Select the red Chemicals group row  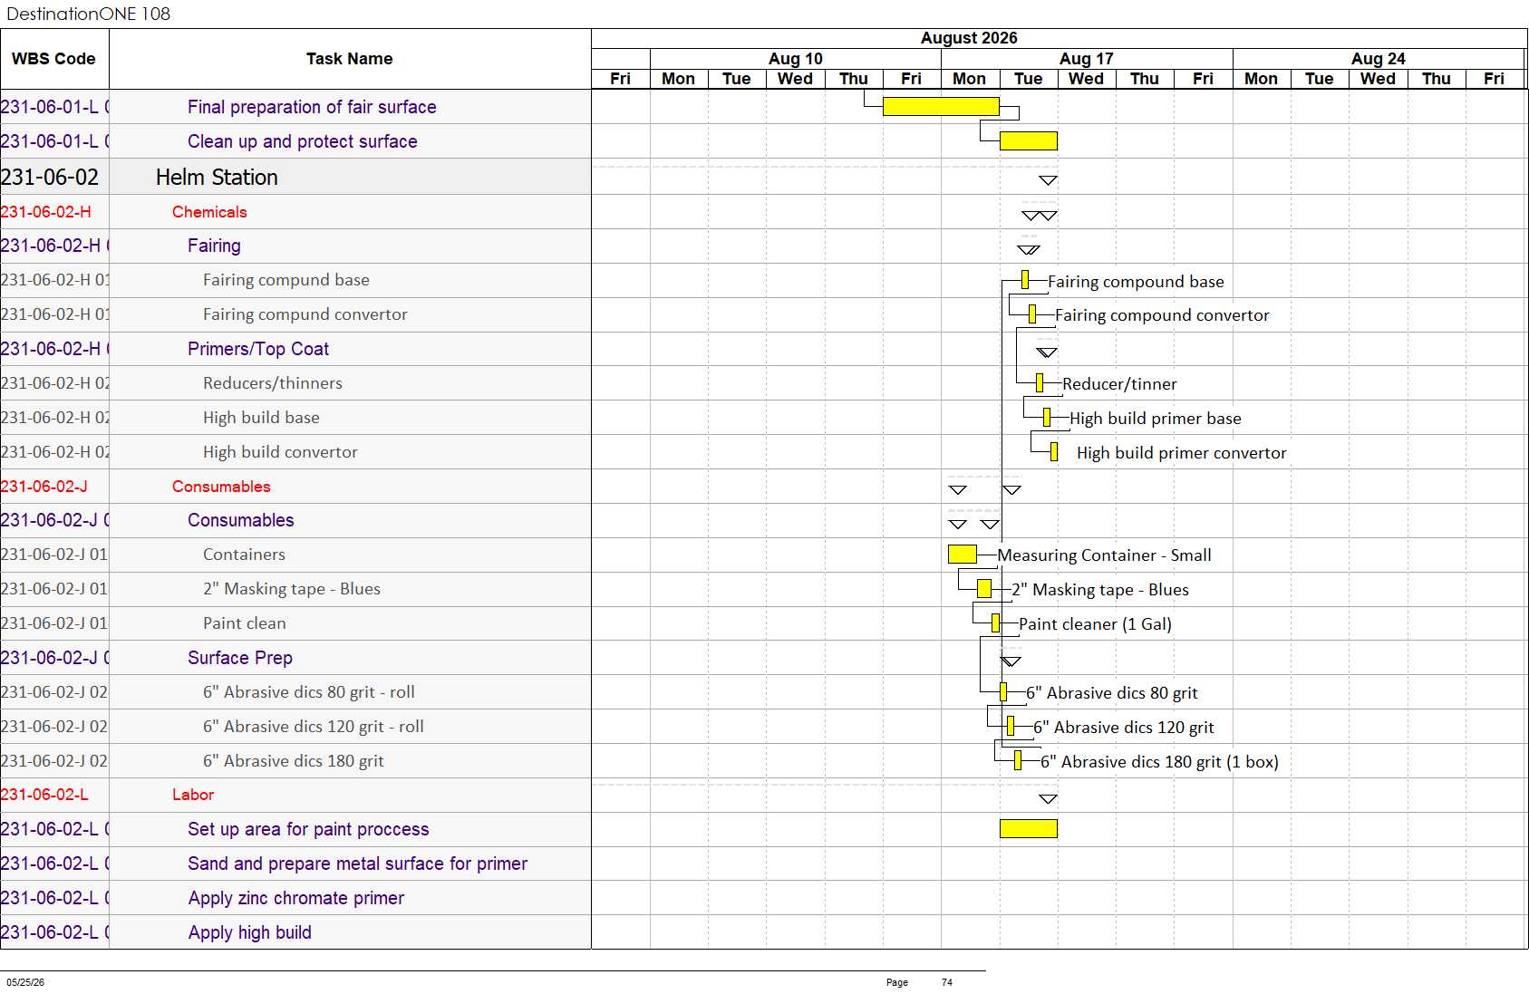coord(295,211)
